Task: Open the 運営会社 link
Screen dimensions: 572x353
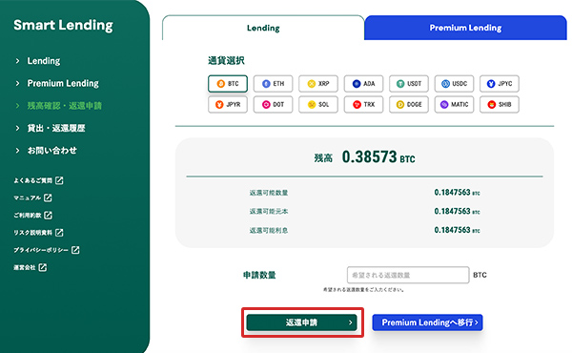Action: 30,267
